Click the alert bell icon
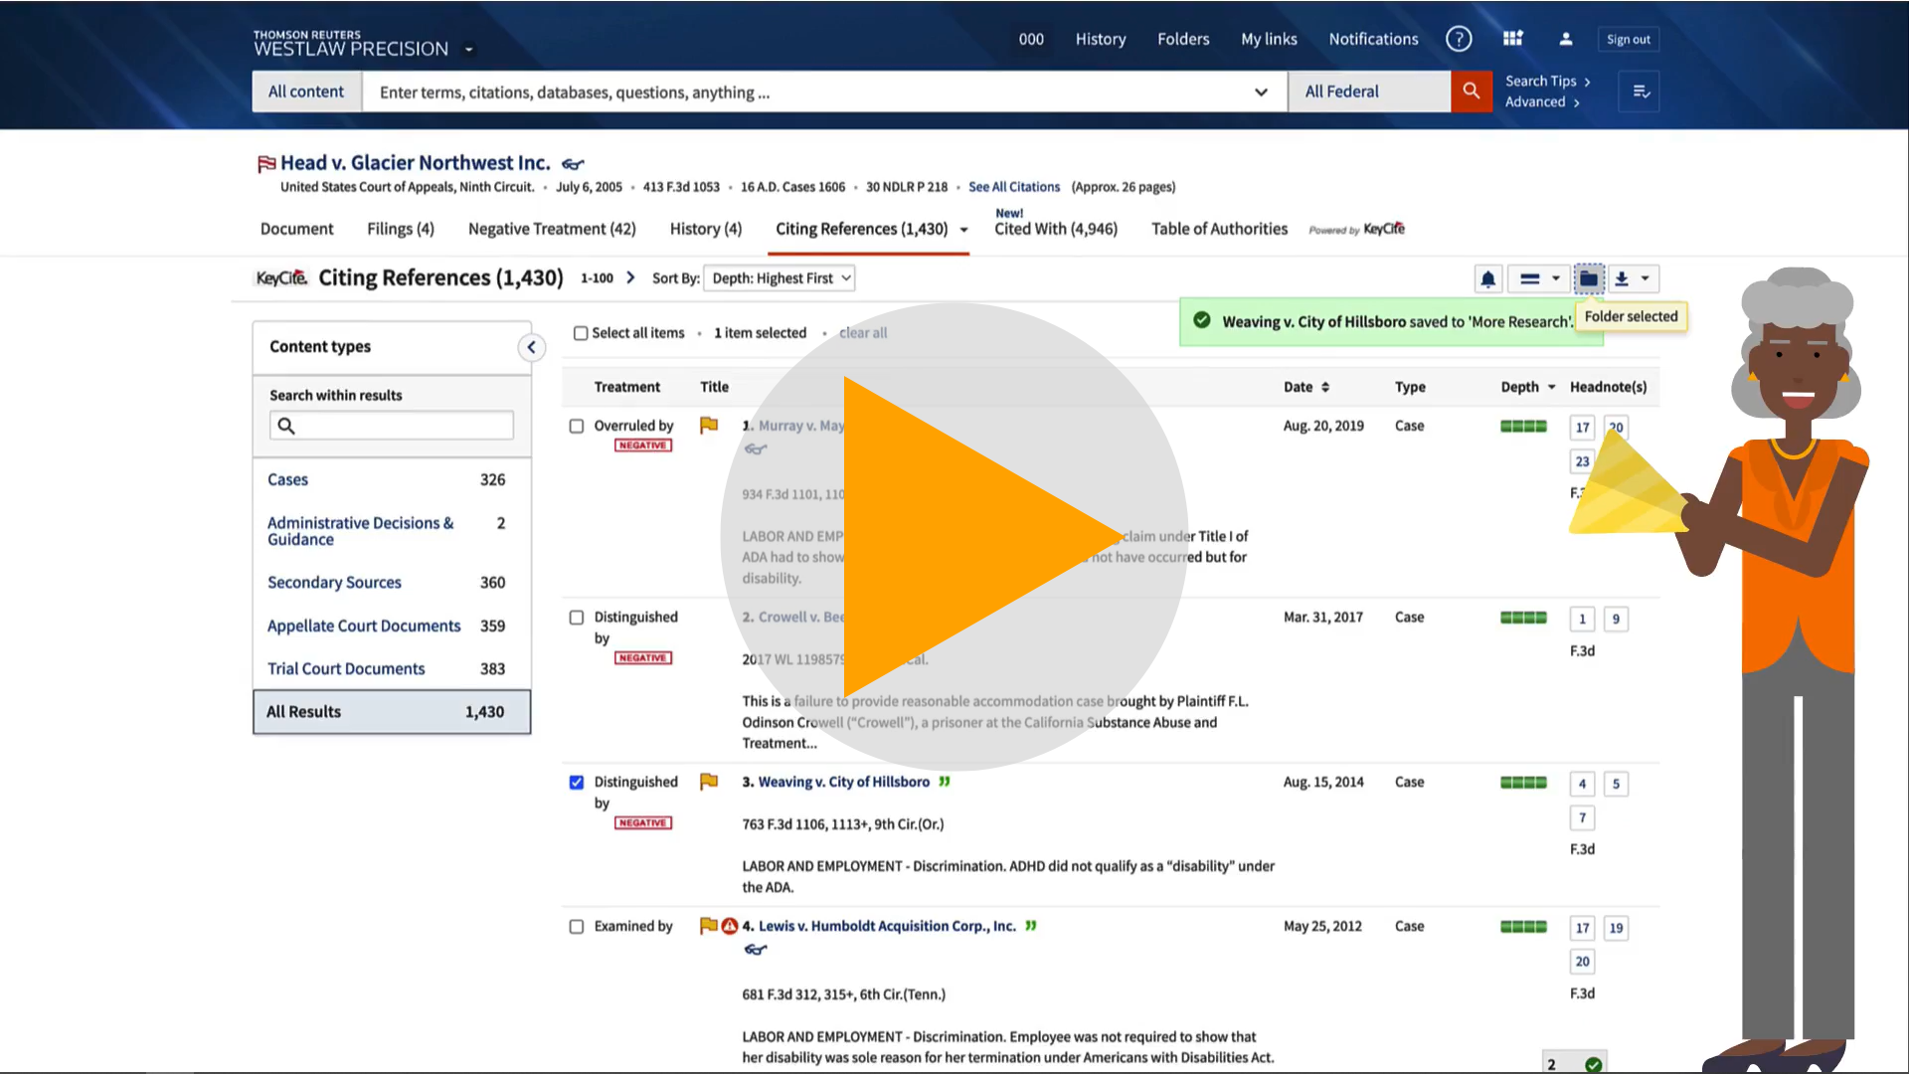The image size is (1909, 1074). (x=1487, y=279)
